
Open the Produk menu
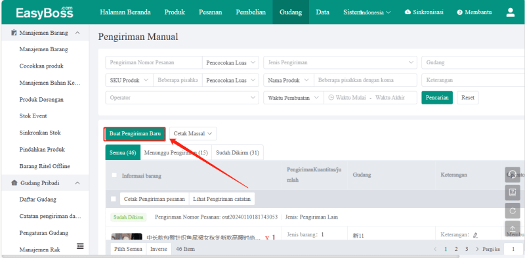[175, 12]
